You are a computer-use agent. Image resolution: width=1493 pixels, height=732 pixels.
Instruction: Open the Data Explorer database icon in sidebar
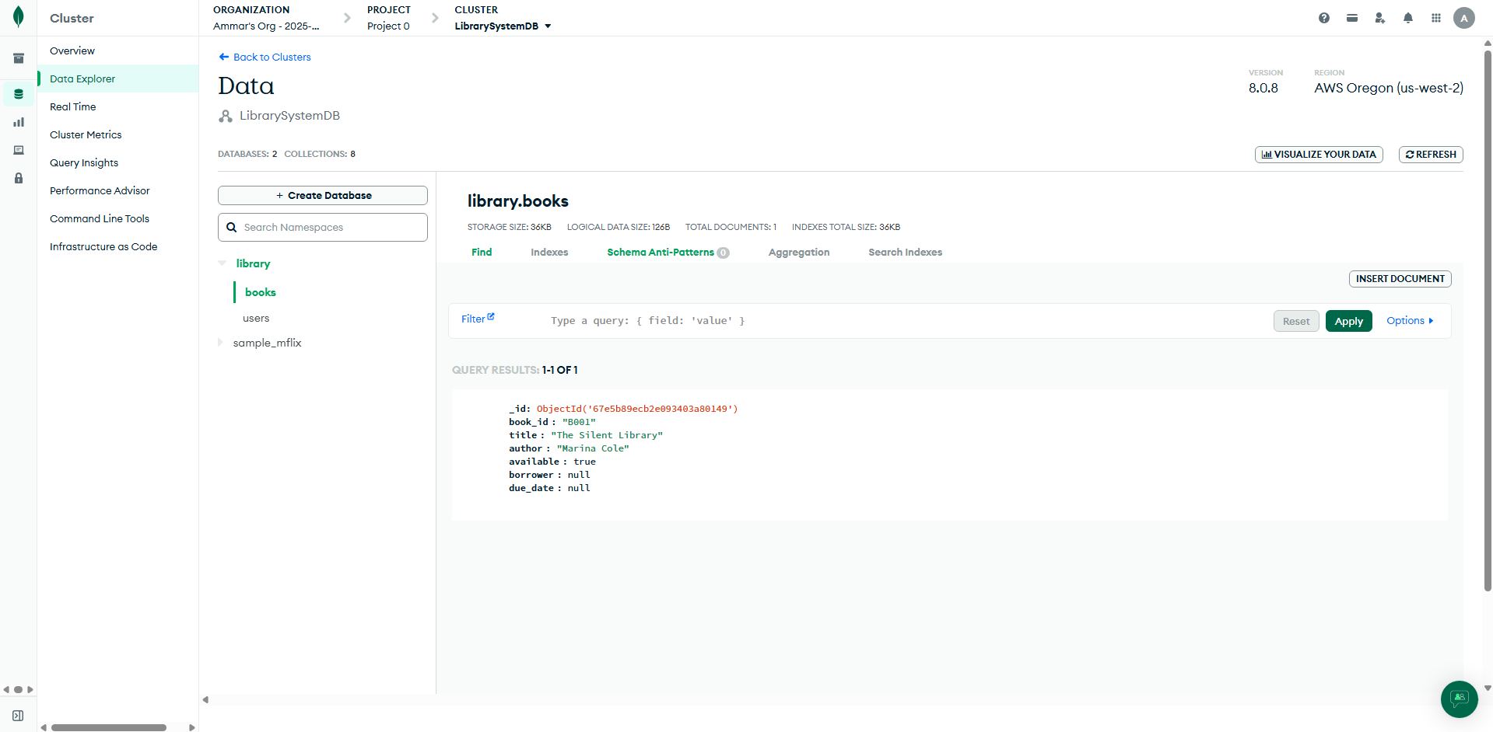click(x=18, y=93)
